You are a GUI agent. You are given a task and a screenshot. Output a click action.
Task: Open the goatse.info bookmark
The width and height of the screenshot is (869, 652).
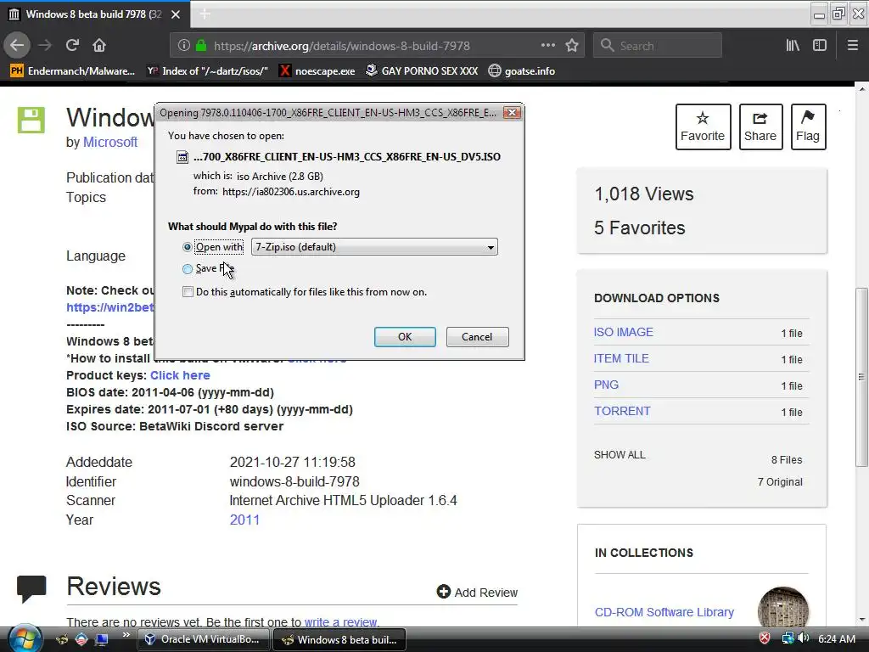click(522, 71)
